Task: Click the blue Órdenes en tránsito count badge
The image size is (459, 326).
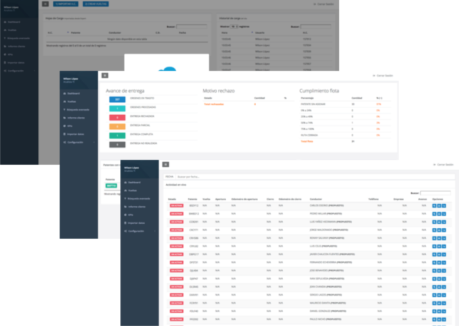Action: coord(118,99)
